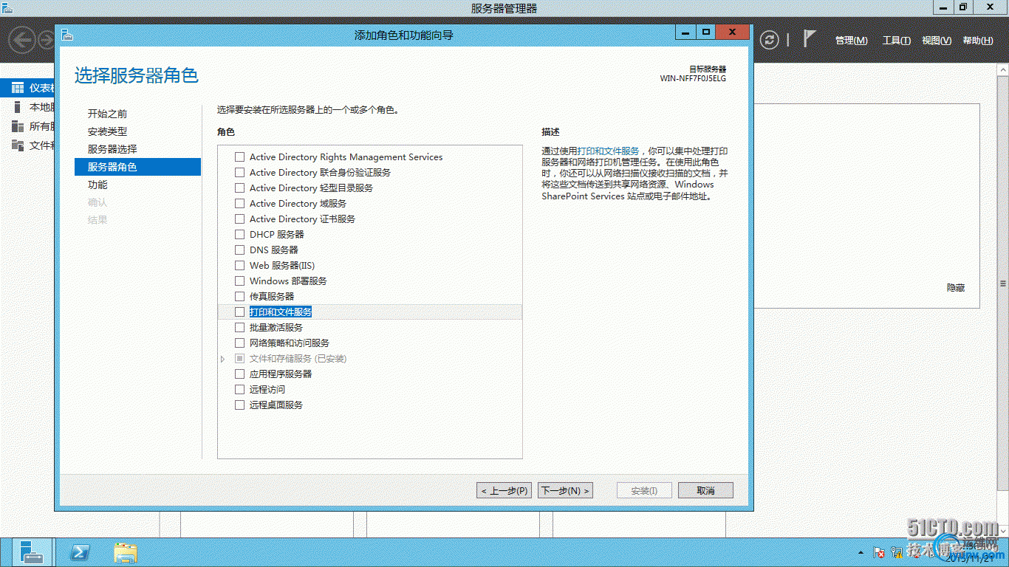The image size is (1009, 567).
Task: Open File Explorer from the taskbar
Action: [x=126, y=553]
